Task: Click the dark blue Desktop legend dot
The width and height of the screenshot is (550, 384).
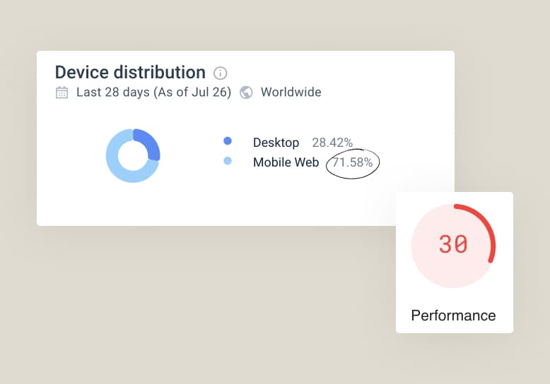Action: (x=227, y=141)
